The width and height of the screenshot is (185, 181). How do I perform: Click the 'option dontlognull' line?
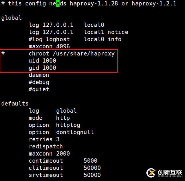coord(61,132)
